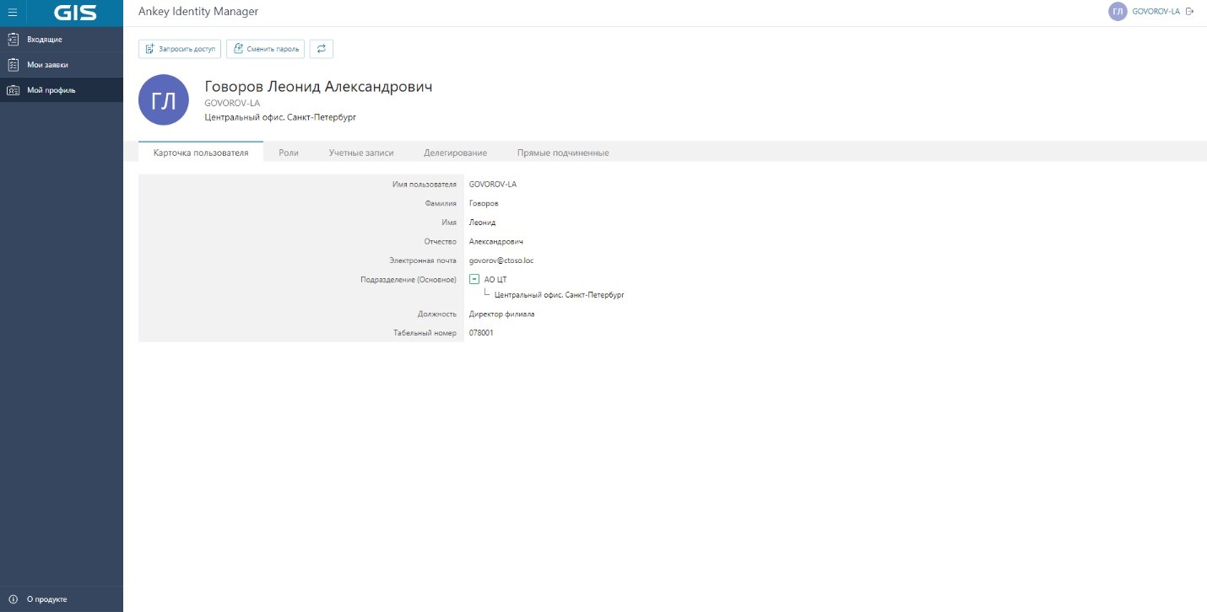Click the heading Говоров Леонид Александрович

pos(319,87)
